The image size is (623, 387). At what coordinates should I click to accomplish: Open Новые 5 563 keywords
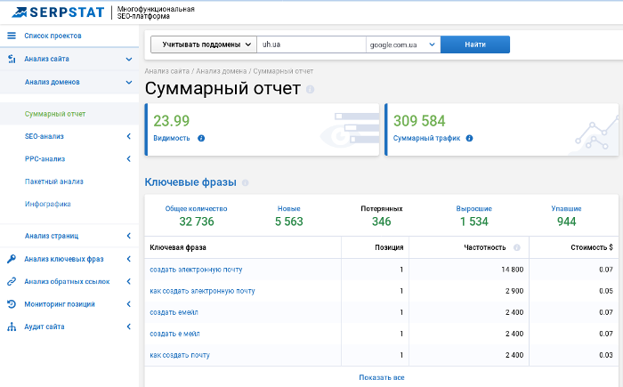[289, 216]
